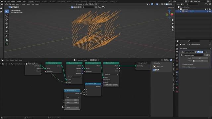
Task: Activate the Annotate tool
Action: [7, 36]
